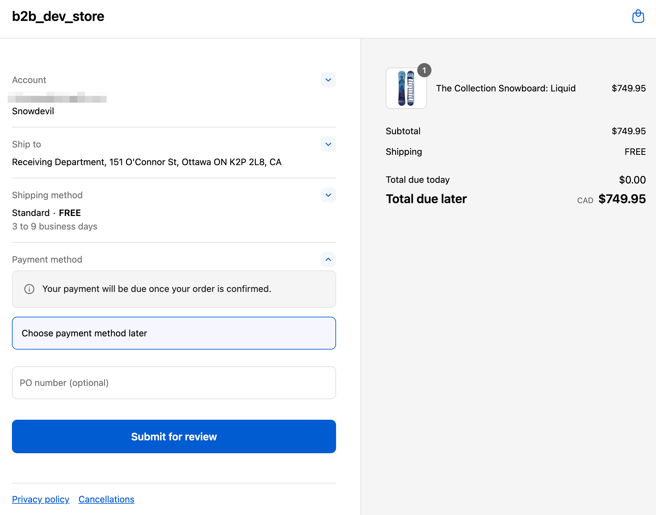The image size is (656, 515).
Task: Focus the PO number optional field
Action: click(x=174, y=383)
